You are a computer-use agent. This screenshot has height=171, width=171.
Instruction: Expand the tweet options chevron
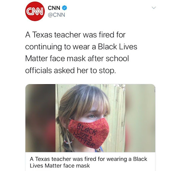154,8
